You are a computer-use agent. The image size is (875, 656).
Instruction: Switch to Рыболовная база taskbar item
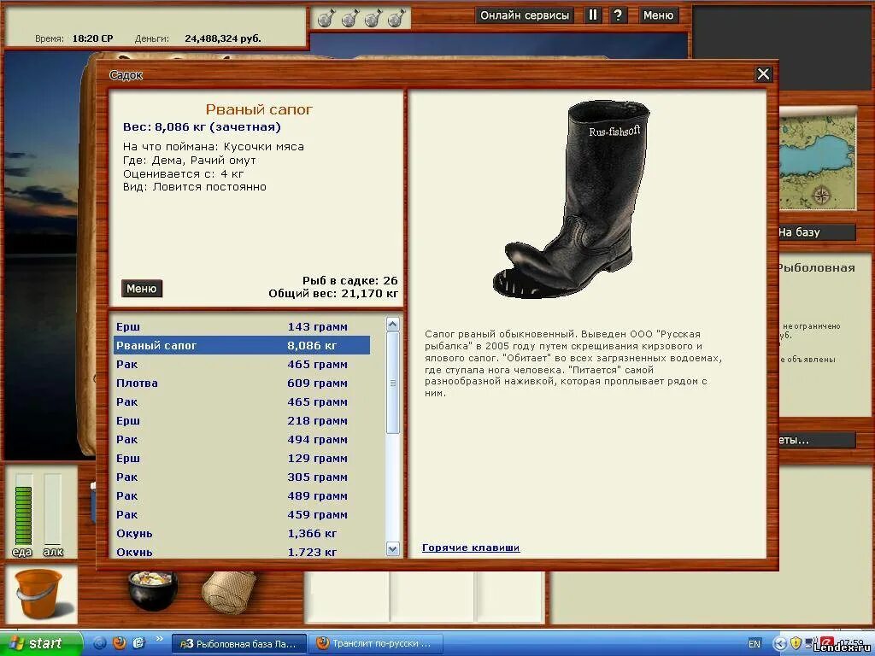click(x=238, y=644)
